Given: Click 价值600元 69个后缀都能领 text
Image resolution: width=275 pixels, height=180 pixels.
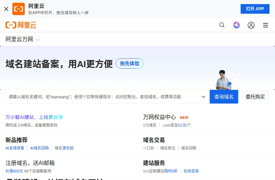Looking at the screenshot, I should pyautogui.click(x=29, y=171).
